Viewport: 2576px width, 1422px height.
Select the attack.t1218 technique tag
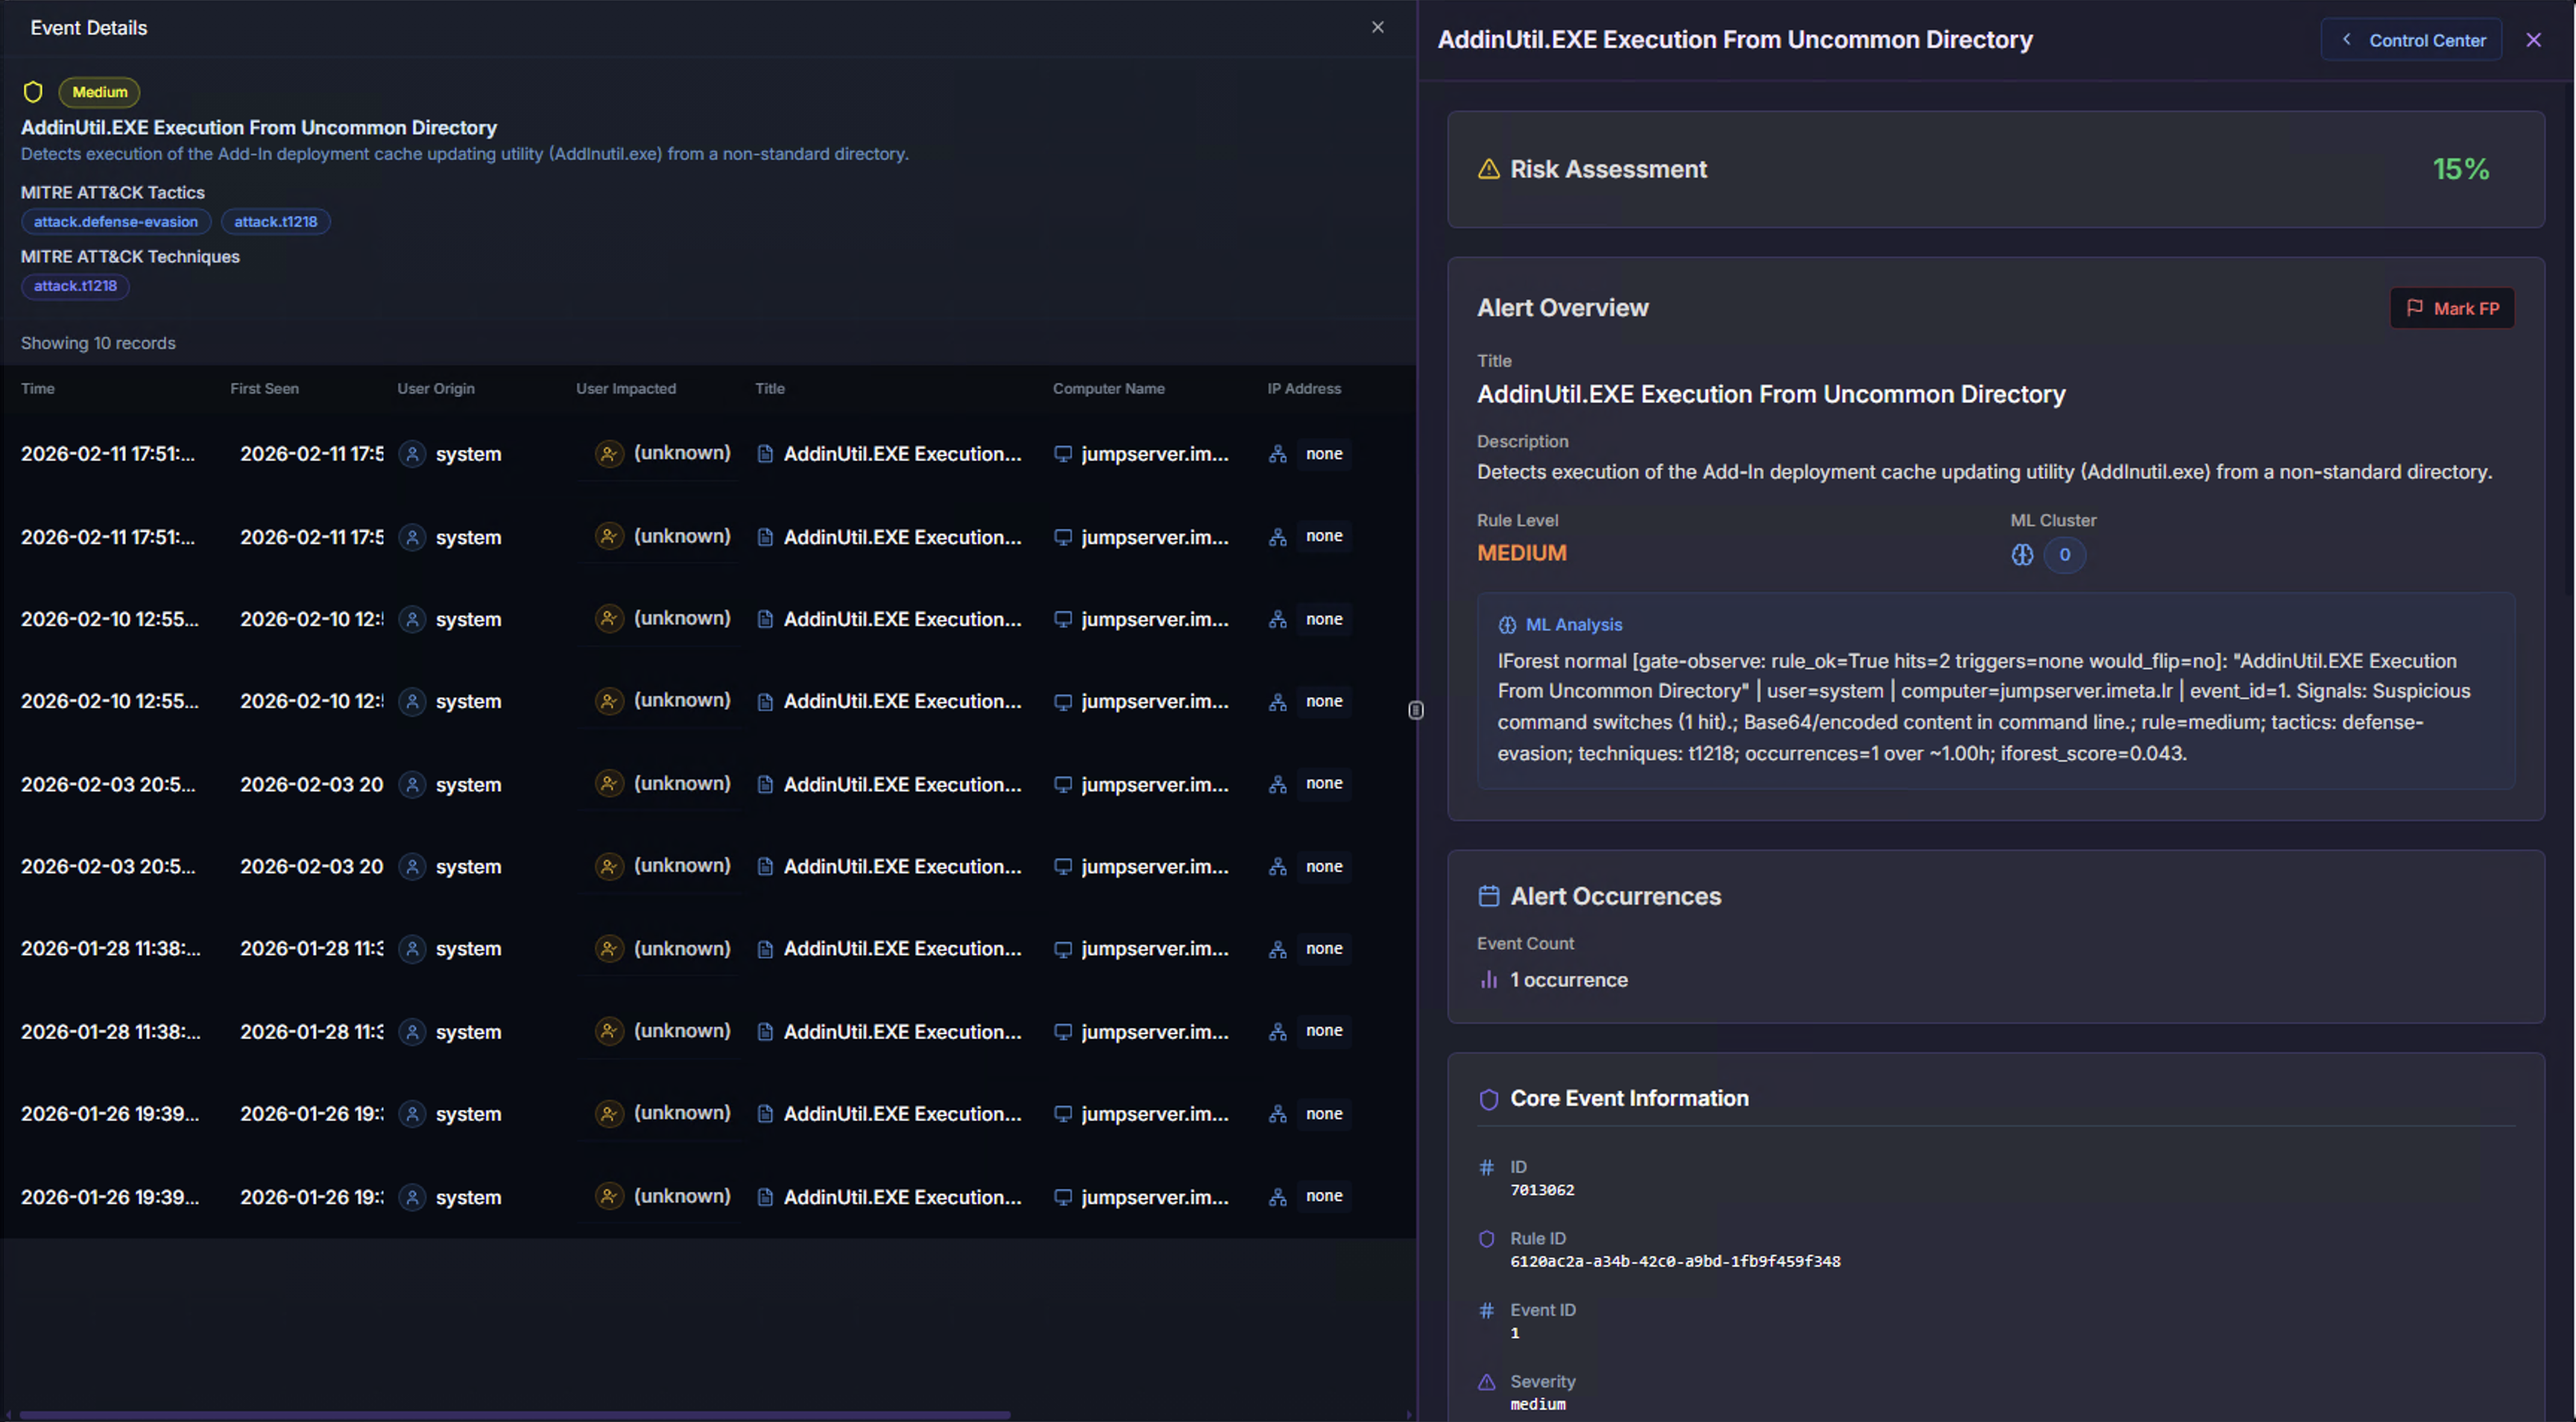75,286
